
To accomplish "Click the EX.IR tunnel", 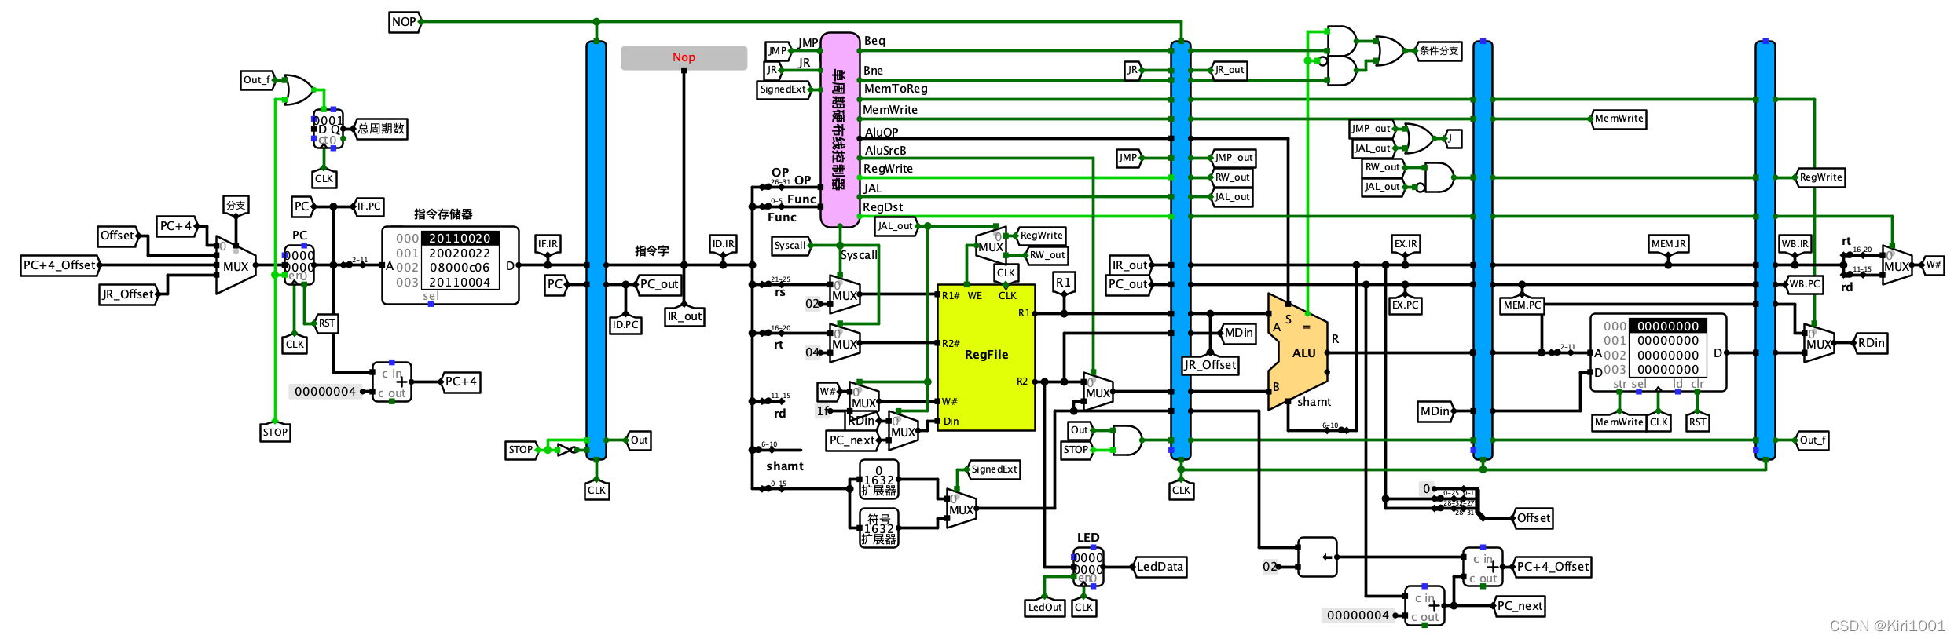I will (1406, 244).
